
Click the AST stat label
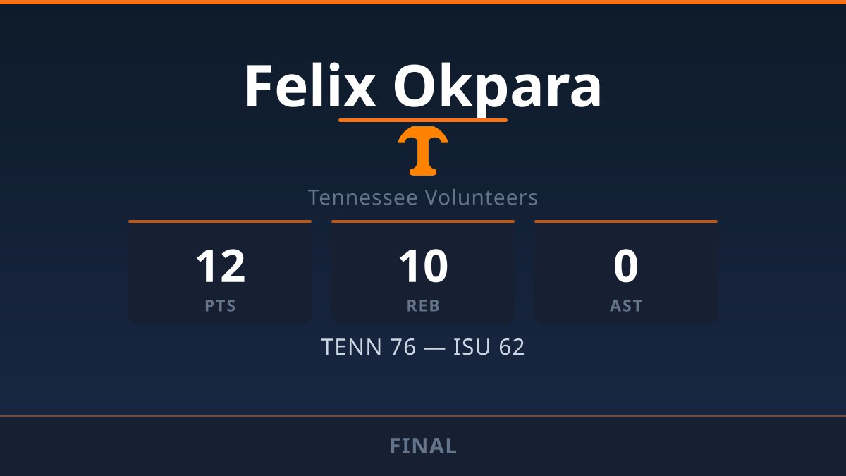point(626,306)
